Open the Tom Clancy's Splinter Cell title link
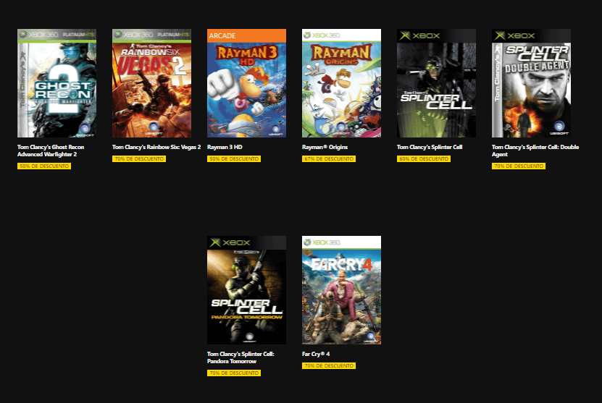This screenshot has height=403, width=602. [x=430, y=148]
